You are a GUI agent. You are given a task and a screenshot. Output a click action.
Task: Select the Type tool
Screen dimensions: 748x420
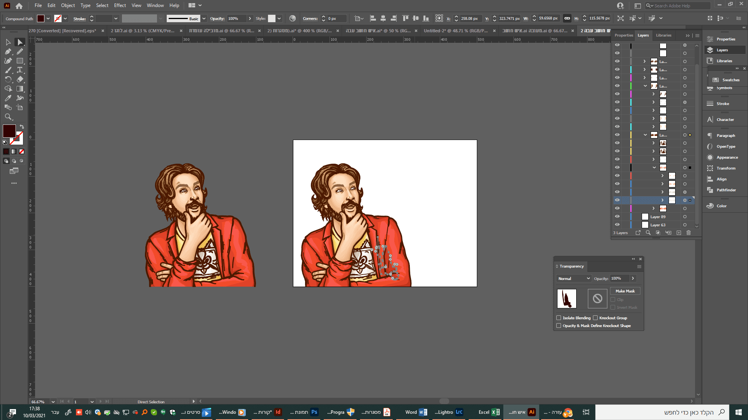point(20,70)
